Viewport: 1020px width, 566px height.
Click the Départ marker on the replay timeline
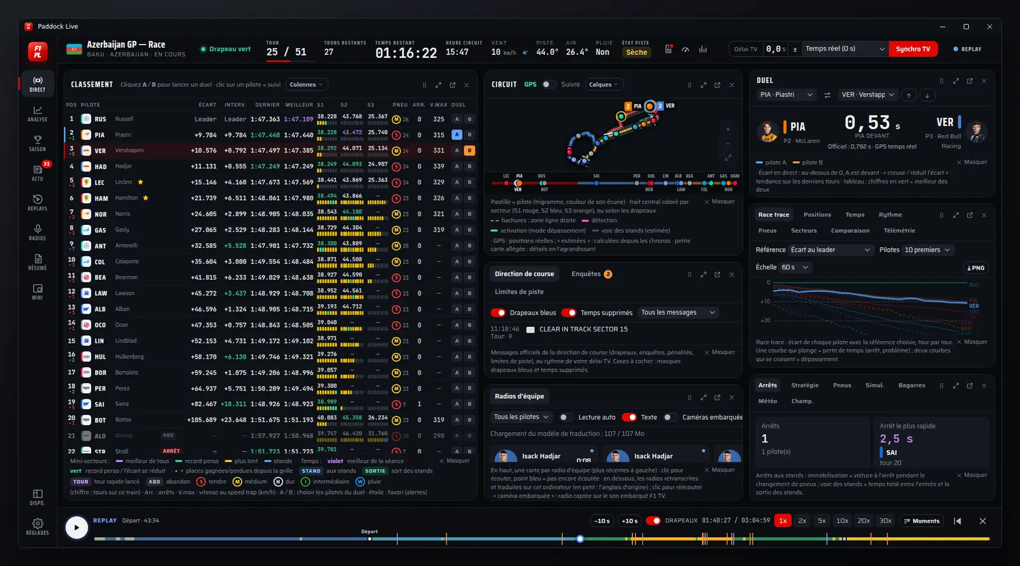370,539
